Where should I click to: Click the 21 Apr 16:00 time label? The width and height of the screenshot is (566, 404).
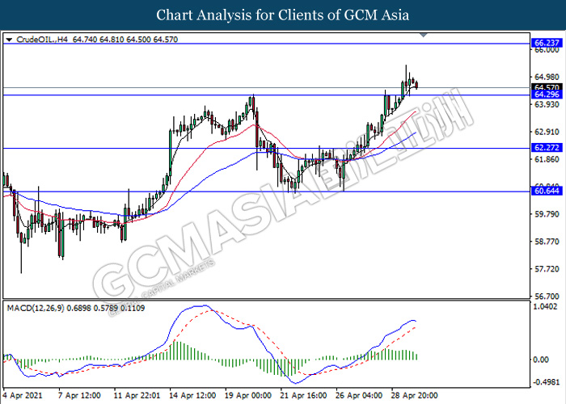(303, 395)
